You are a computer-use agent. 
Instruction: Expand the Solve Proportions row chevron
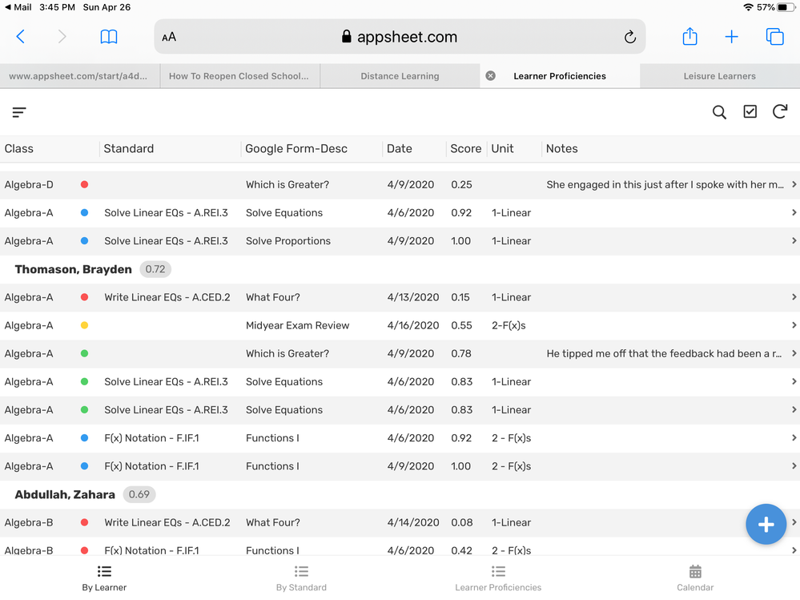[x=794, y=241]
